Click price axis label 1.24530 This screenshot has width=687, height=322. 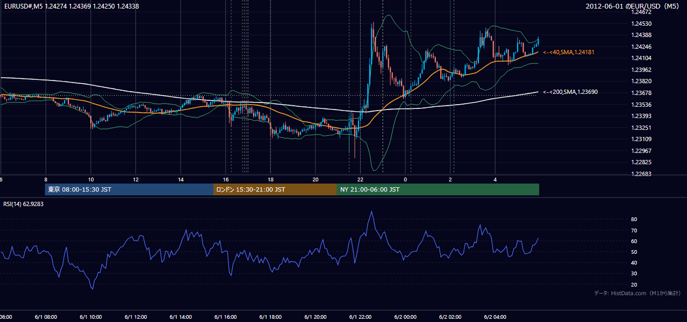coord(641,24)
